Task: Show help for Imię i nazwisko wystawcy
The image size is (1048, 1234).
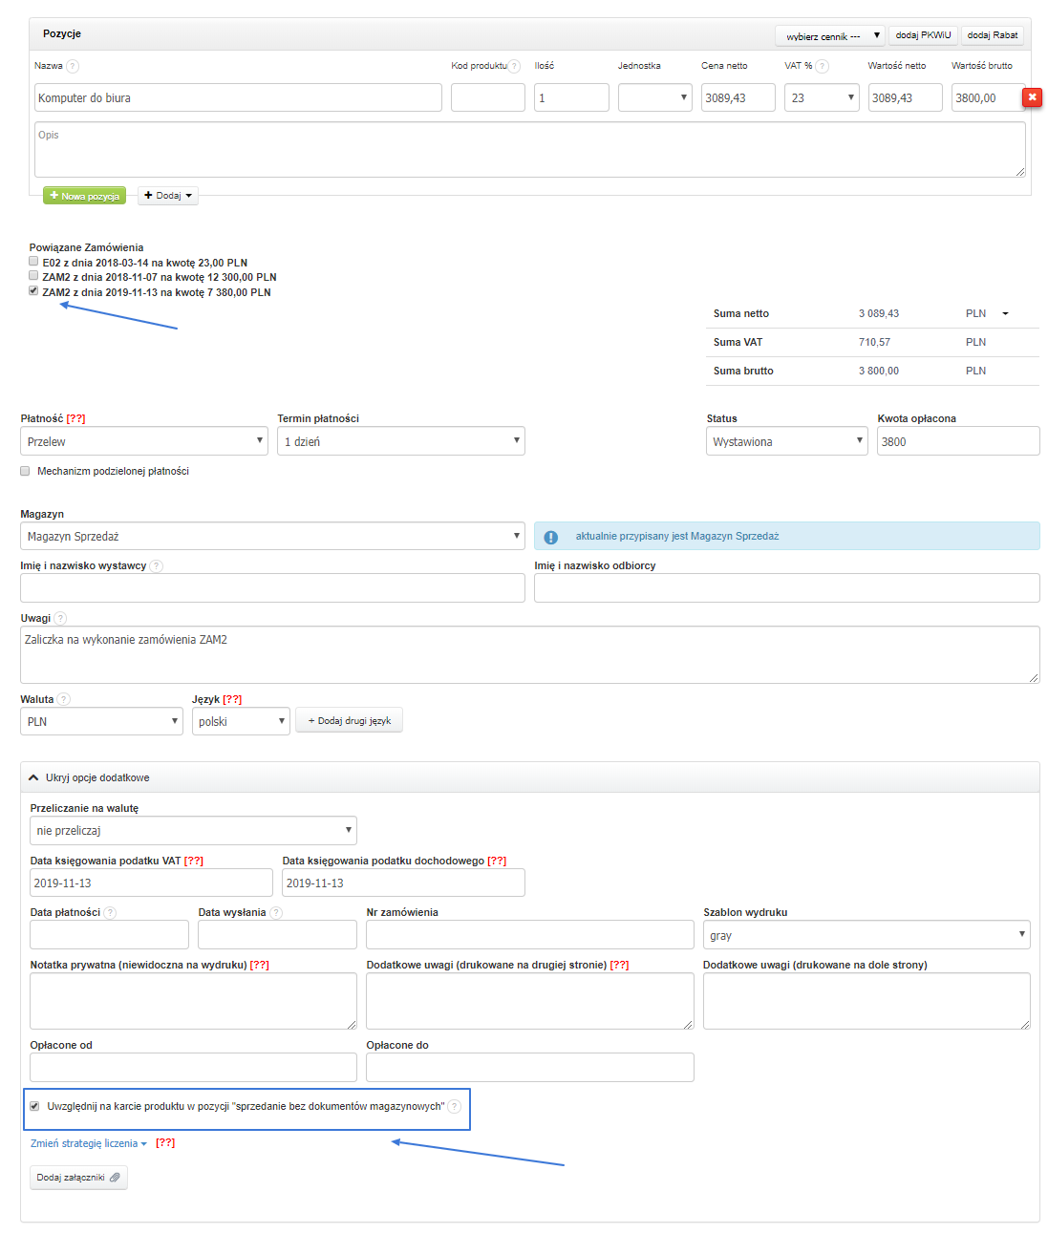Action: pyautogui.click(x=157, y=565)
